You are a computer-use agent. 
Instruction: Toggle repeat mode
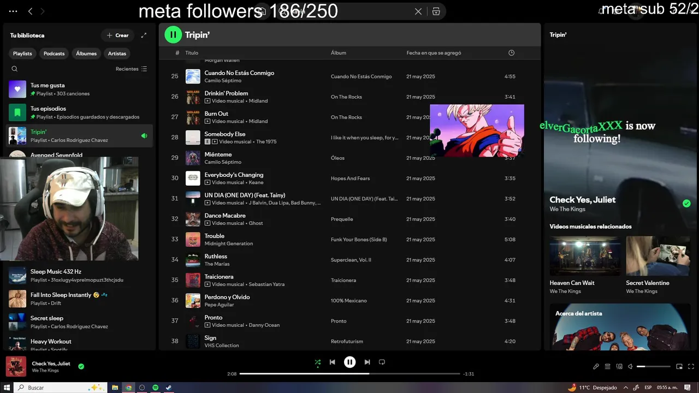coord(382,362)
